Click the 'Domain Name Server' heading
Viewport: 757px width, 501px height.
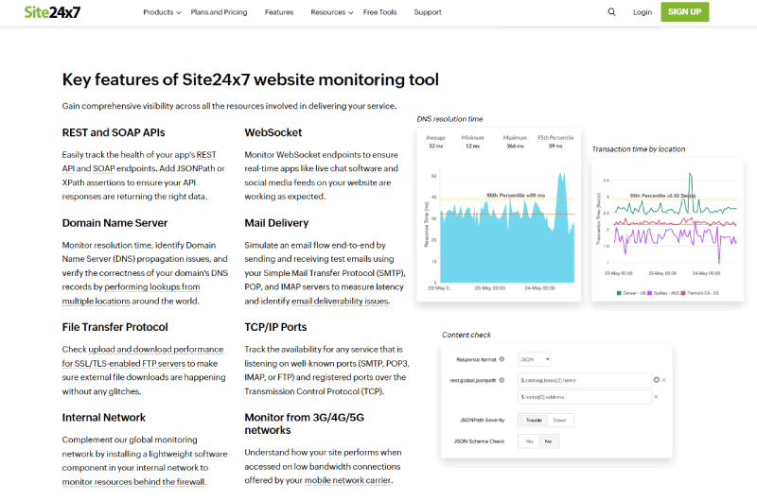(x=114, y=223)
